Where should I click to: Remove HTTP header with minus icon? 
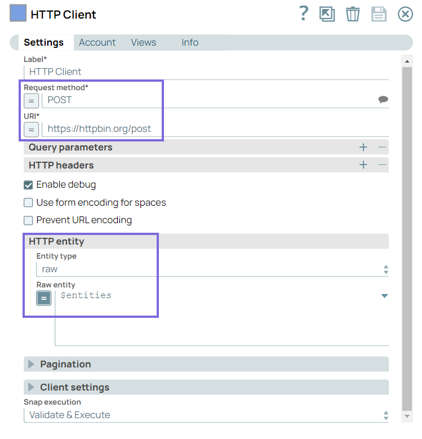click(382, 165)
